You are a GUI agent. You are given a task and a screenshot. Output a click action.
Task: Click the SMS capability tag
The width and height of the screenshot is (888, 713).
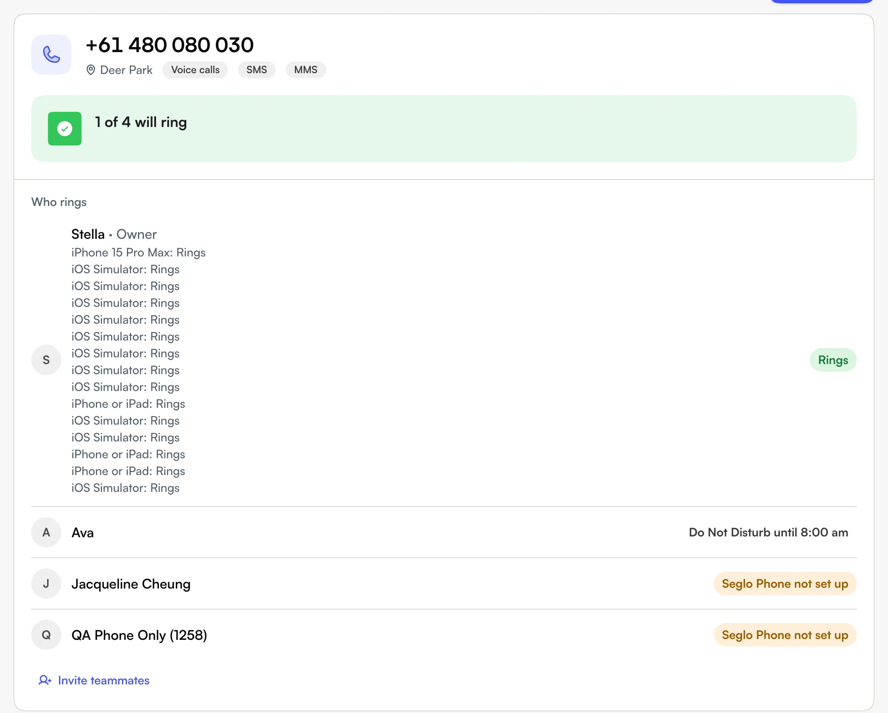256,70
